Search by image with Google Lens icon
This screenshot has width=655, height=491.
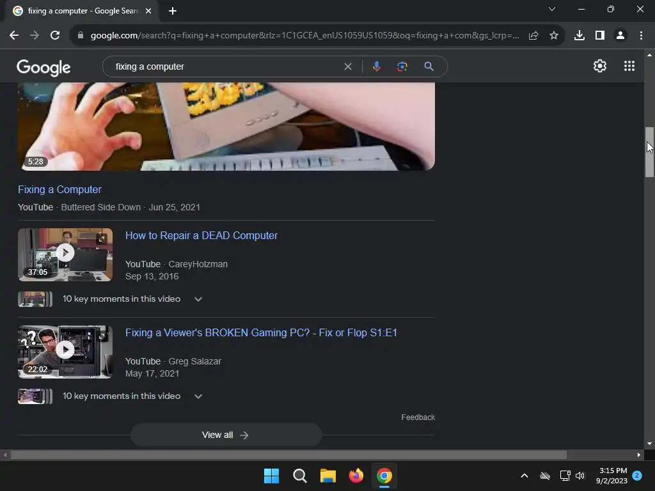(402, 66)
